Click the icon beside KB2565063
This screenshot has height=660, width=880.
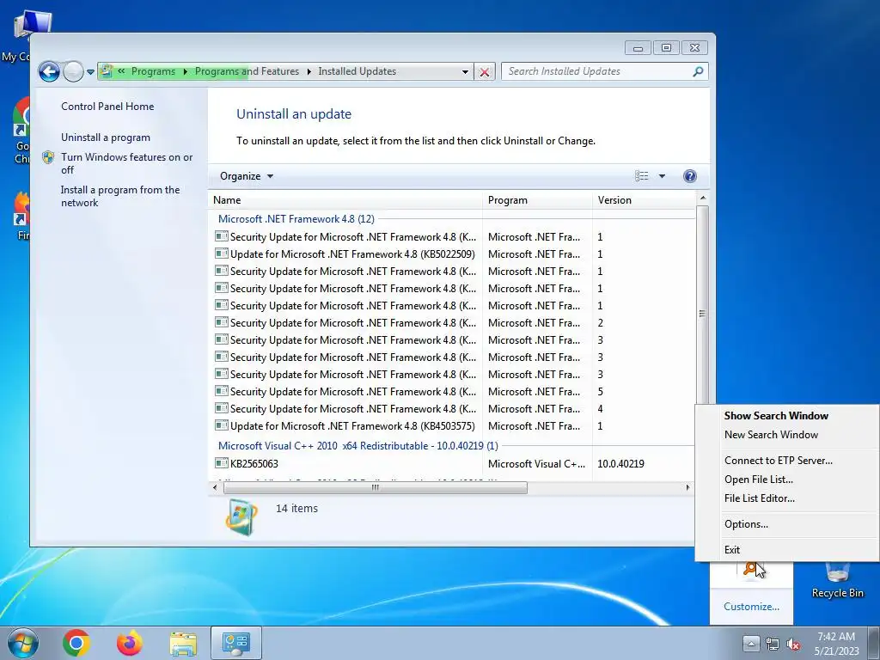[222, 463]
